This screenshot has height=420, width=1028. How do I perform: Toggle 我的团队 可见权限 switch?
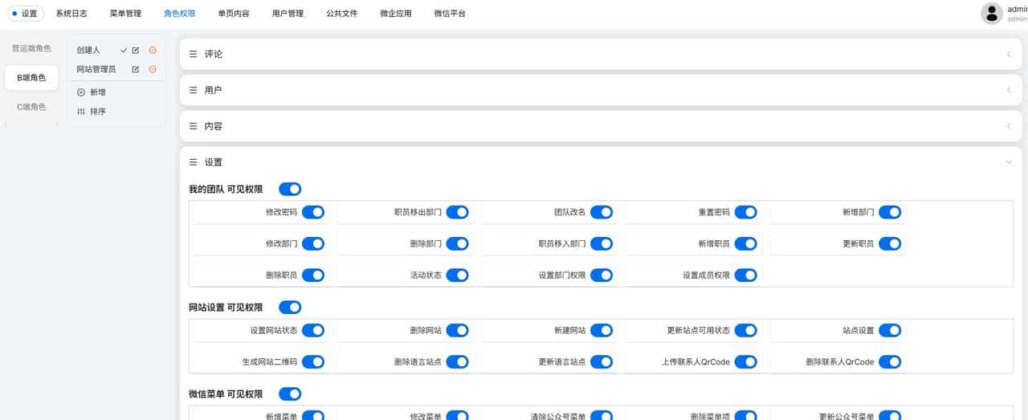coord(290,190)
